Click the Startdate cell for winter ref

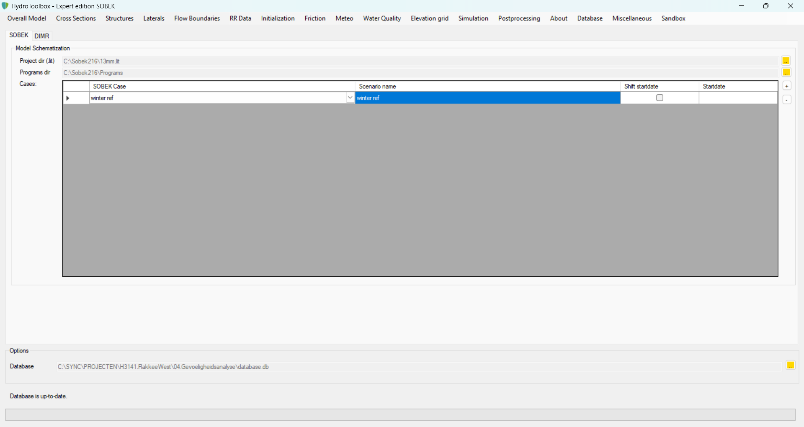[x=738, y=98]
